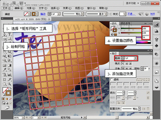The height and width of the screenshot is (120, 161).
Task: Click the 对齐 align link in control bar
Action: pyautogui.click(x=153, y=14)
